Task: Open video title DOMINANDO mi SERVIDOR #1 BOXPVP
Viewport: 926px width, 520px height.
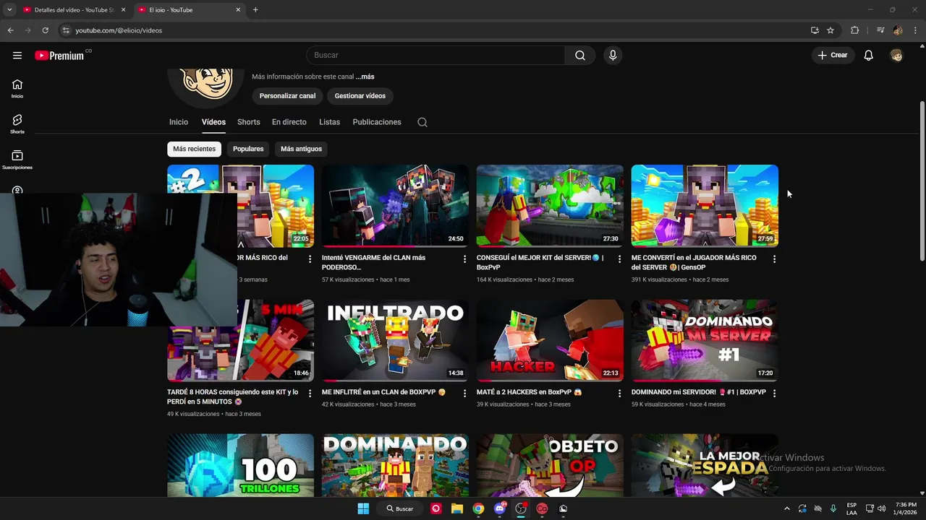Action: coord(698,392)
